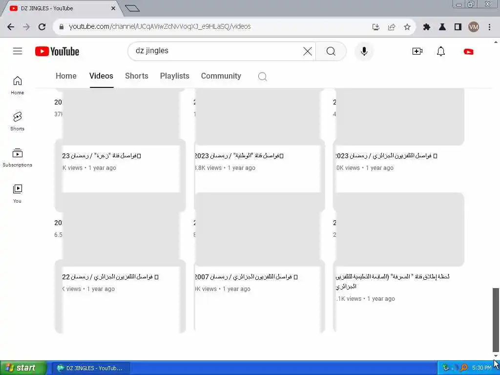Click the magnifier search button

tap(331, 51)
